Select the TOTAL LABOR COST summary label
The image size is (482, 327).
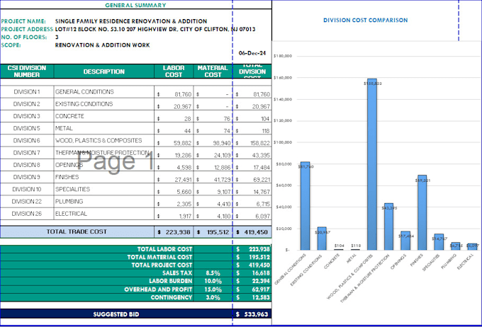pos(164,249)
